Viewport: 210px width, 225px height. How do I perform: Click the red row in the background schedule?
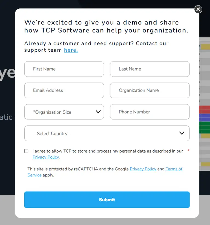204,110
